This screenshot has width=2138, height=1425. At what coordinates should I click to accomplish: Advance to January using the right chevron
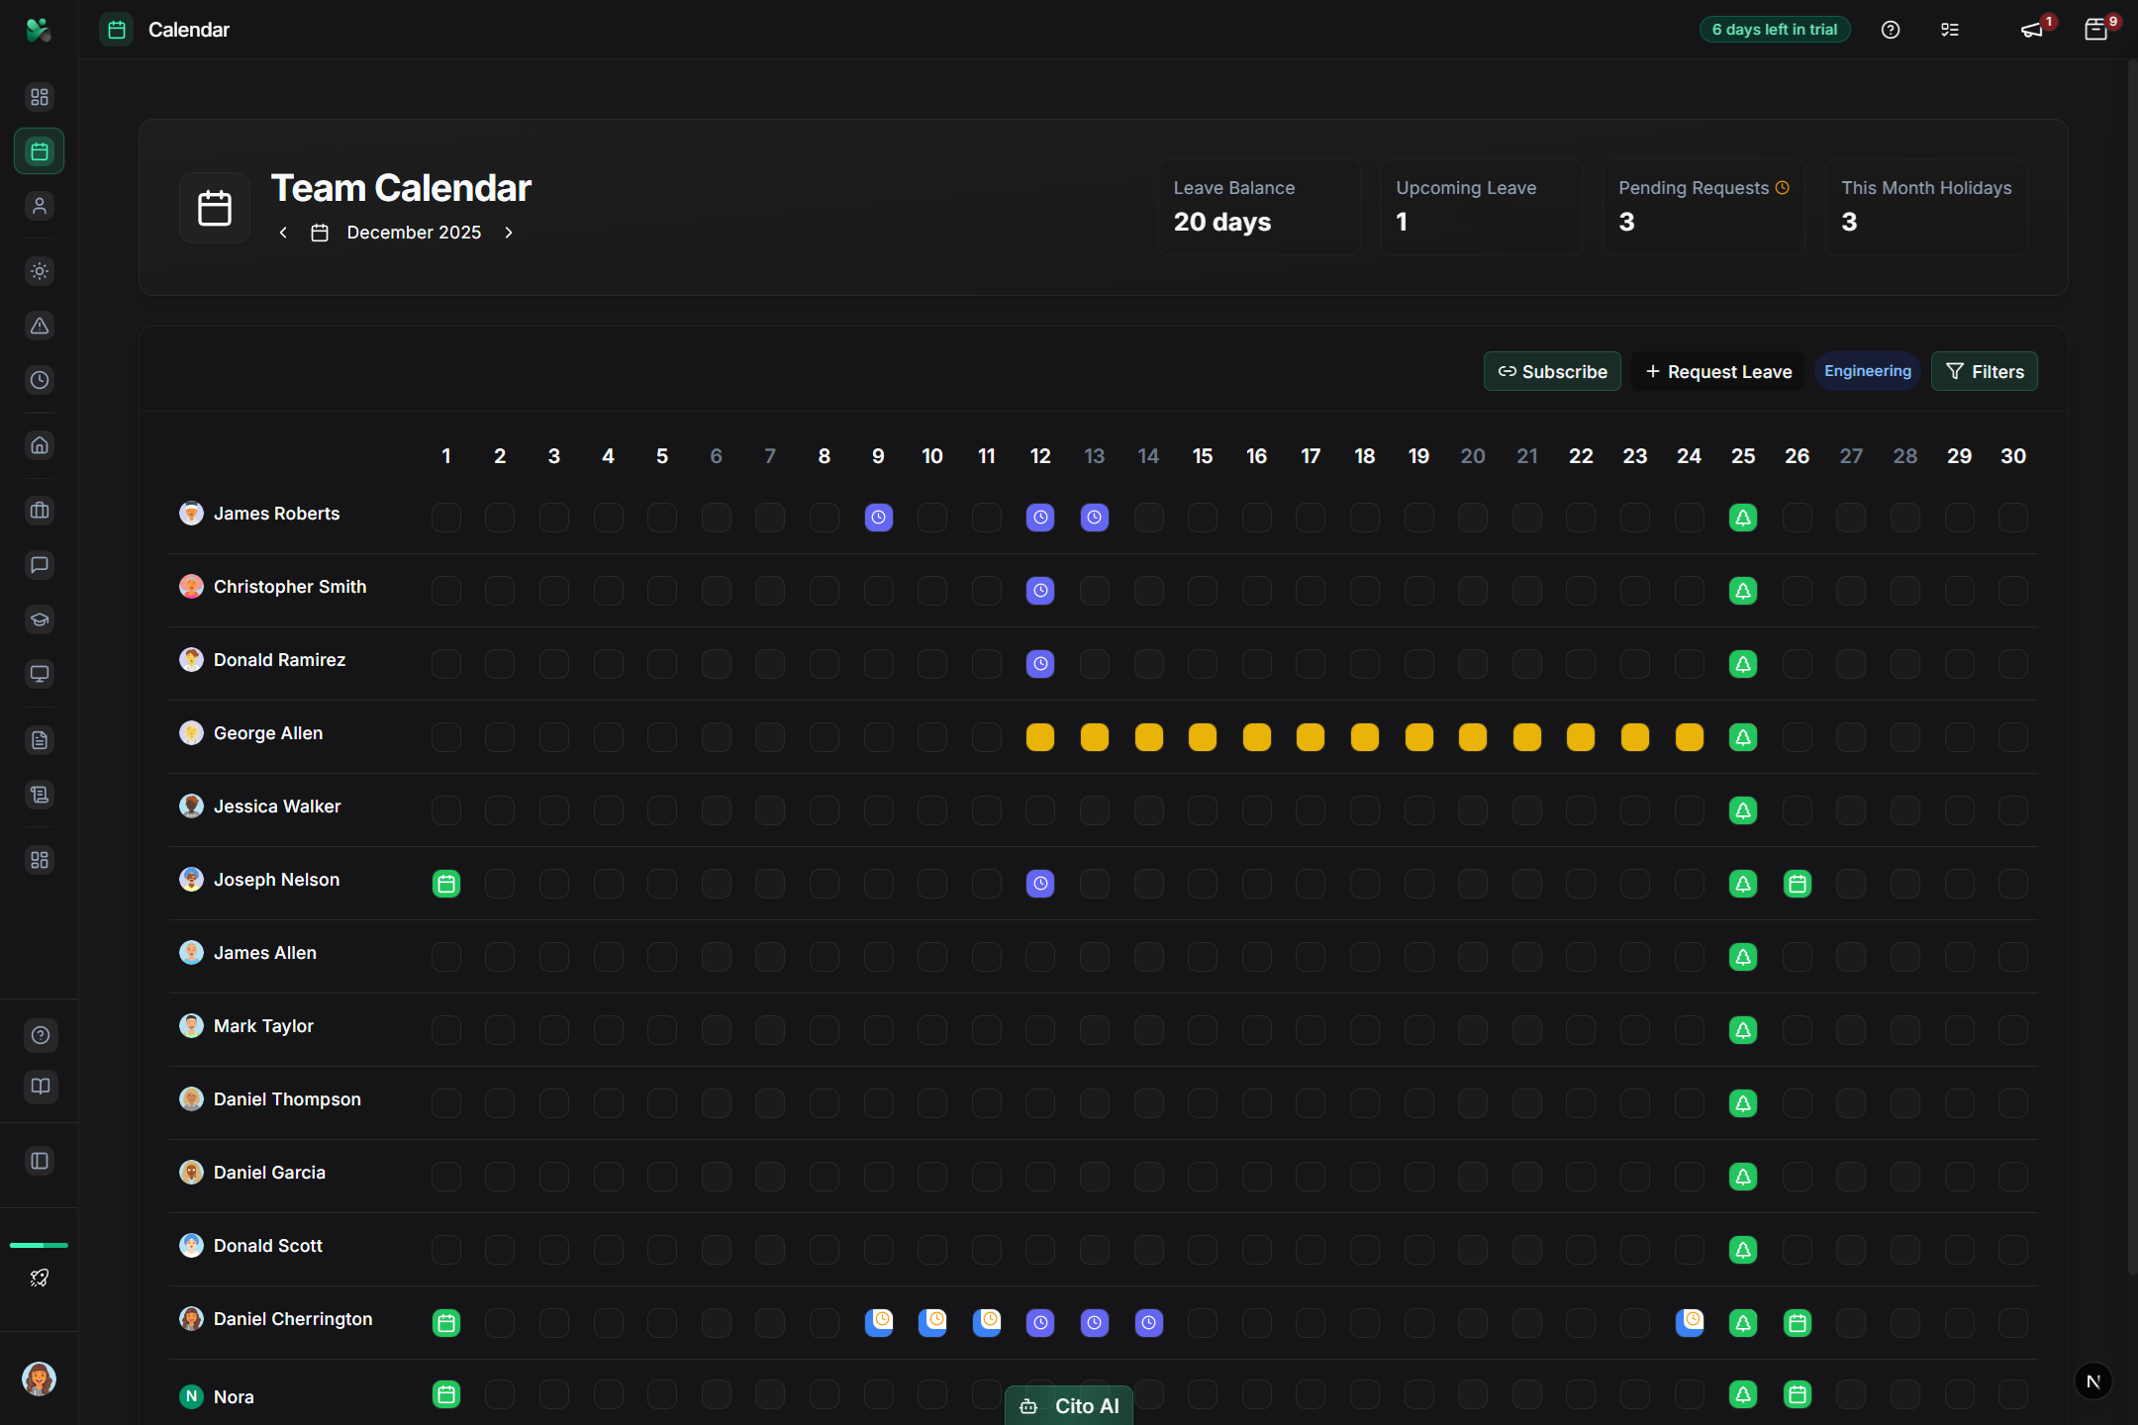[509, 232]
